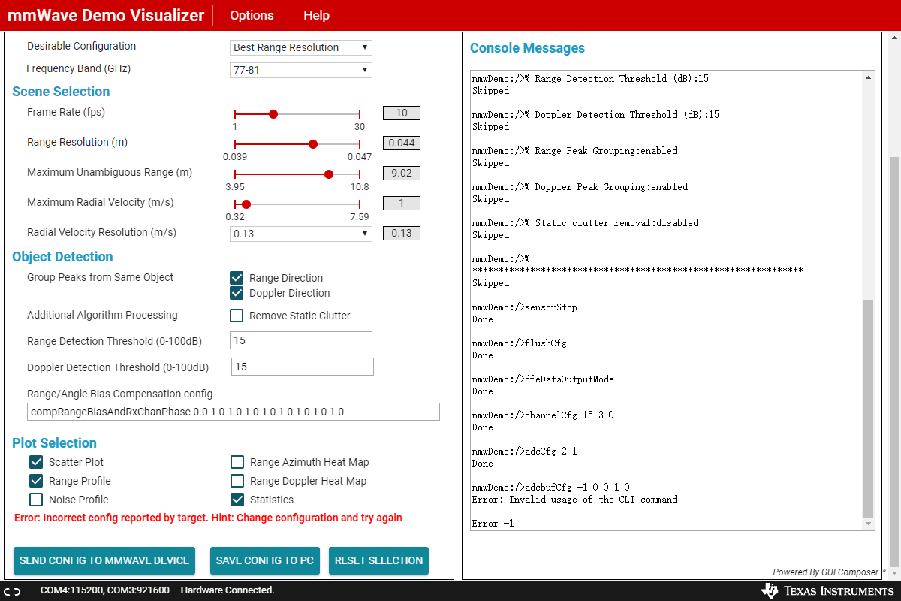Click the Doppler Detection Threshold input field

[302, 367]
